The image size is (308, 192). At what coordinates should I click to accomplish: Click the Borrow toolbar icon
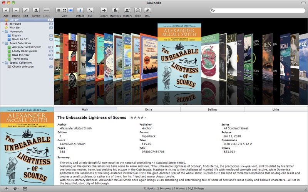pyautogui.click(x=36, y=10)
